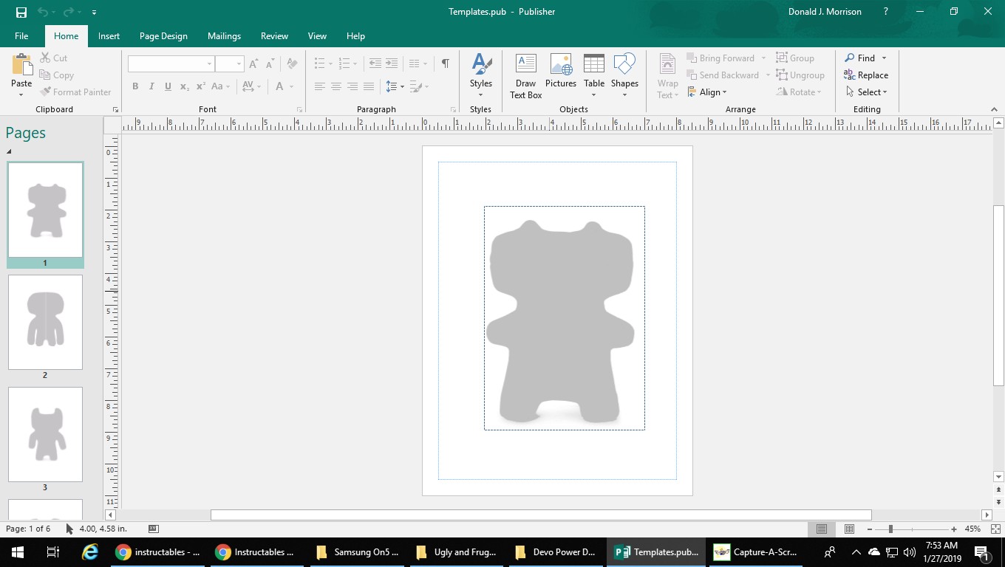This screenshot has width=1005, height=567.
Task: Toggle Italic formatting
Action: click(x=151, y=86)
